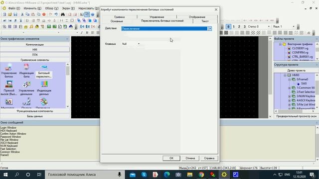This screenshot has width=319, height=179.
Task: Open the Экран menu
Action: (68, 8)
